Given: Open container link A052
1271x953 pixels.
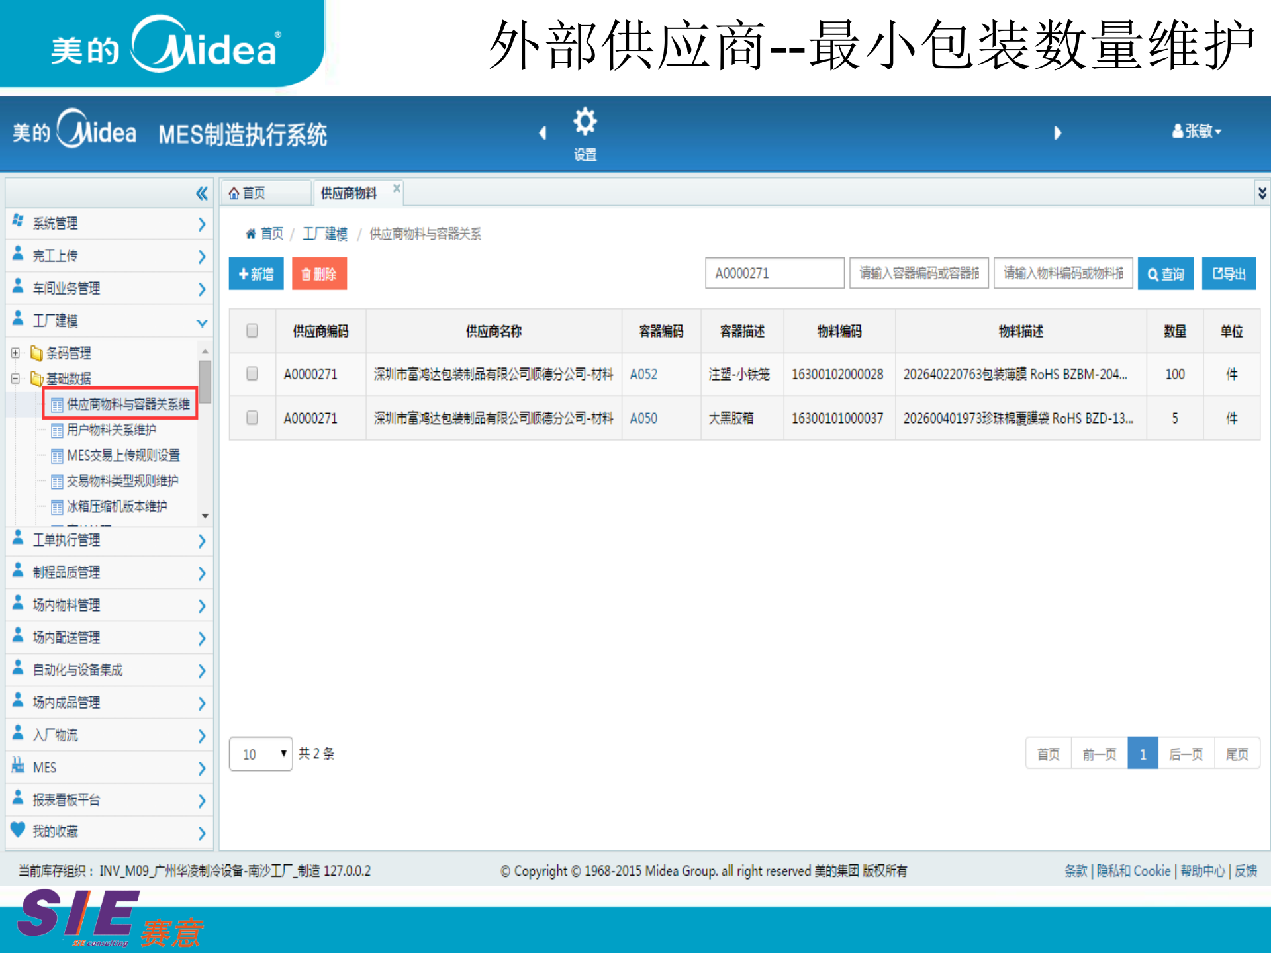Looking at the screenshot, I should pos(643,374).
